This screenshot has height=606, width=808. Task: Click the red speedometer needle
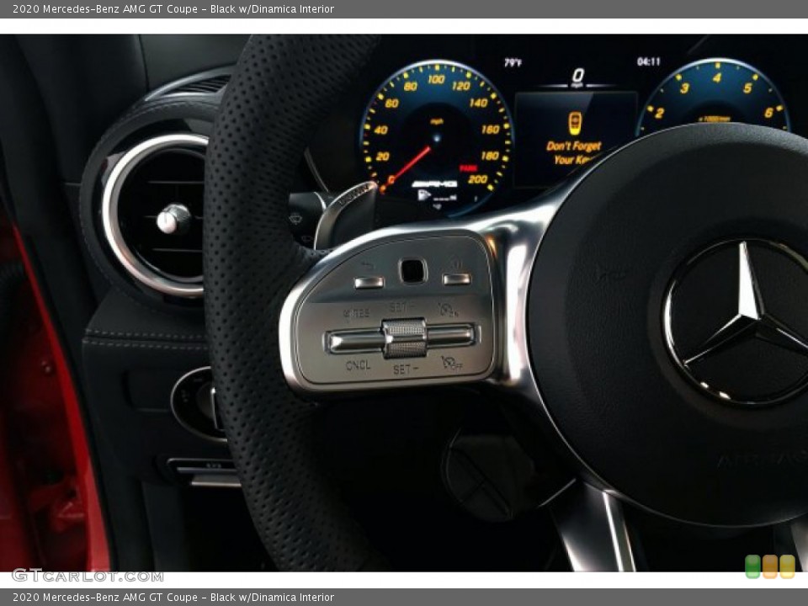[x=407, y=168]
